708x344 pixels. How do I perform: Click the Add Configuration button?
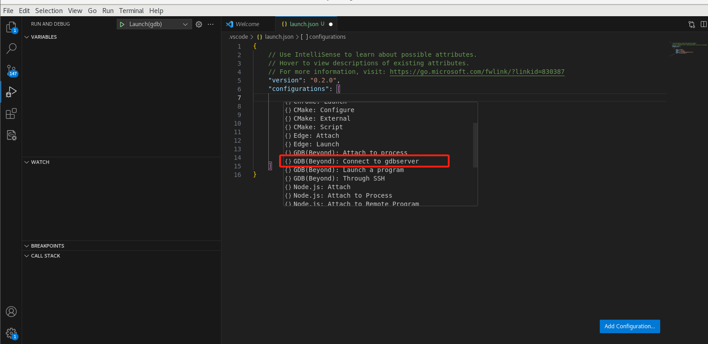point(630,326)
